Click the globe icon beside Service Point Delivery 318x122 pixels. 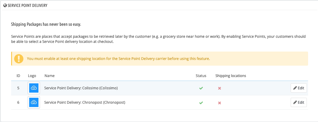[5, 5]
